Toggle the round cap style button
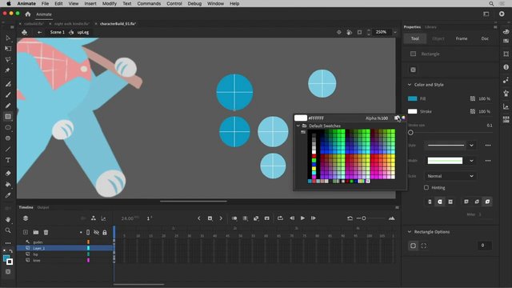This screenshot has width=512, height=288. click(x=440, y=202)
